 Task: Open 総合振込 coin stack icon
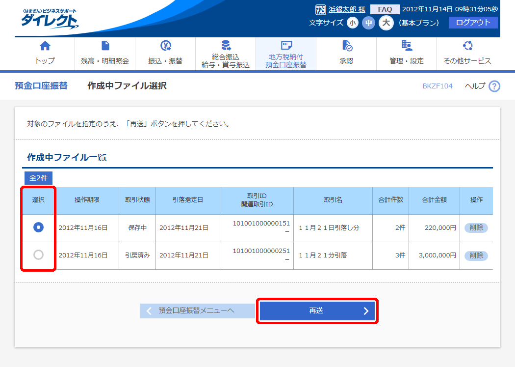(x=226, y=46)
